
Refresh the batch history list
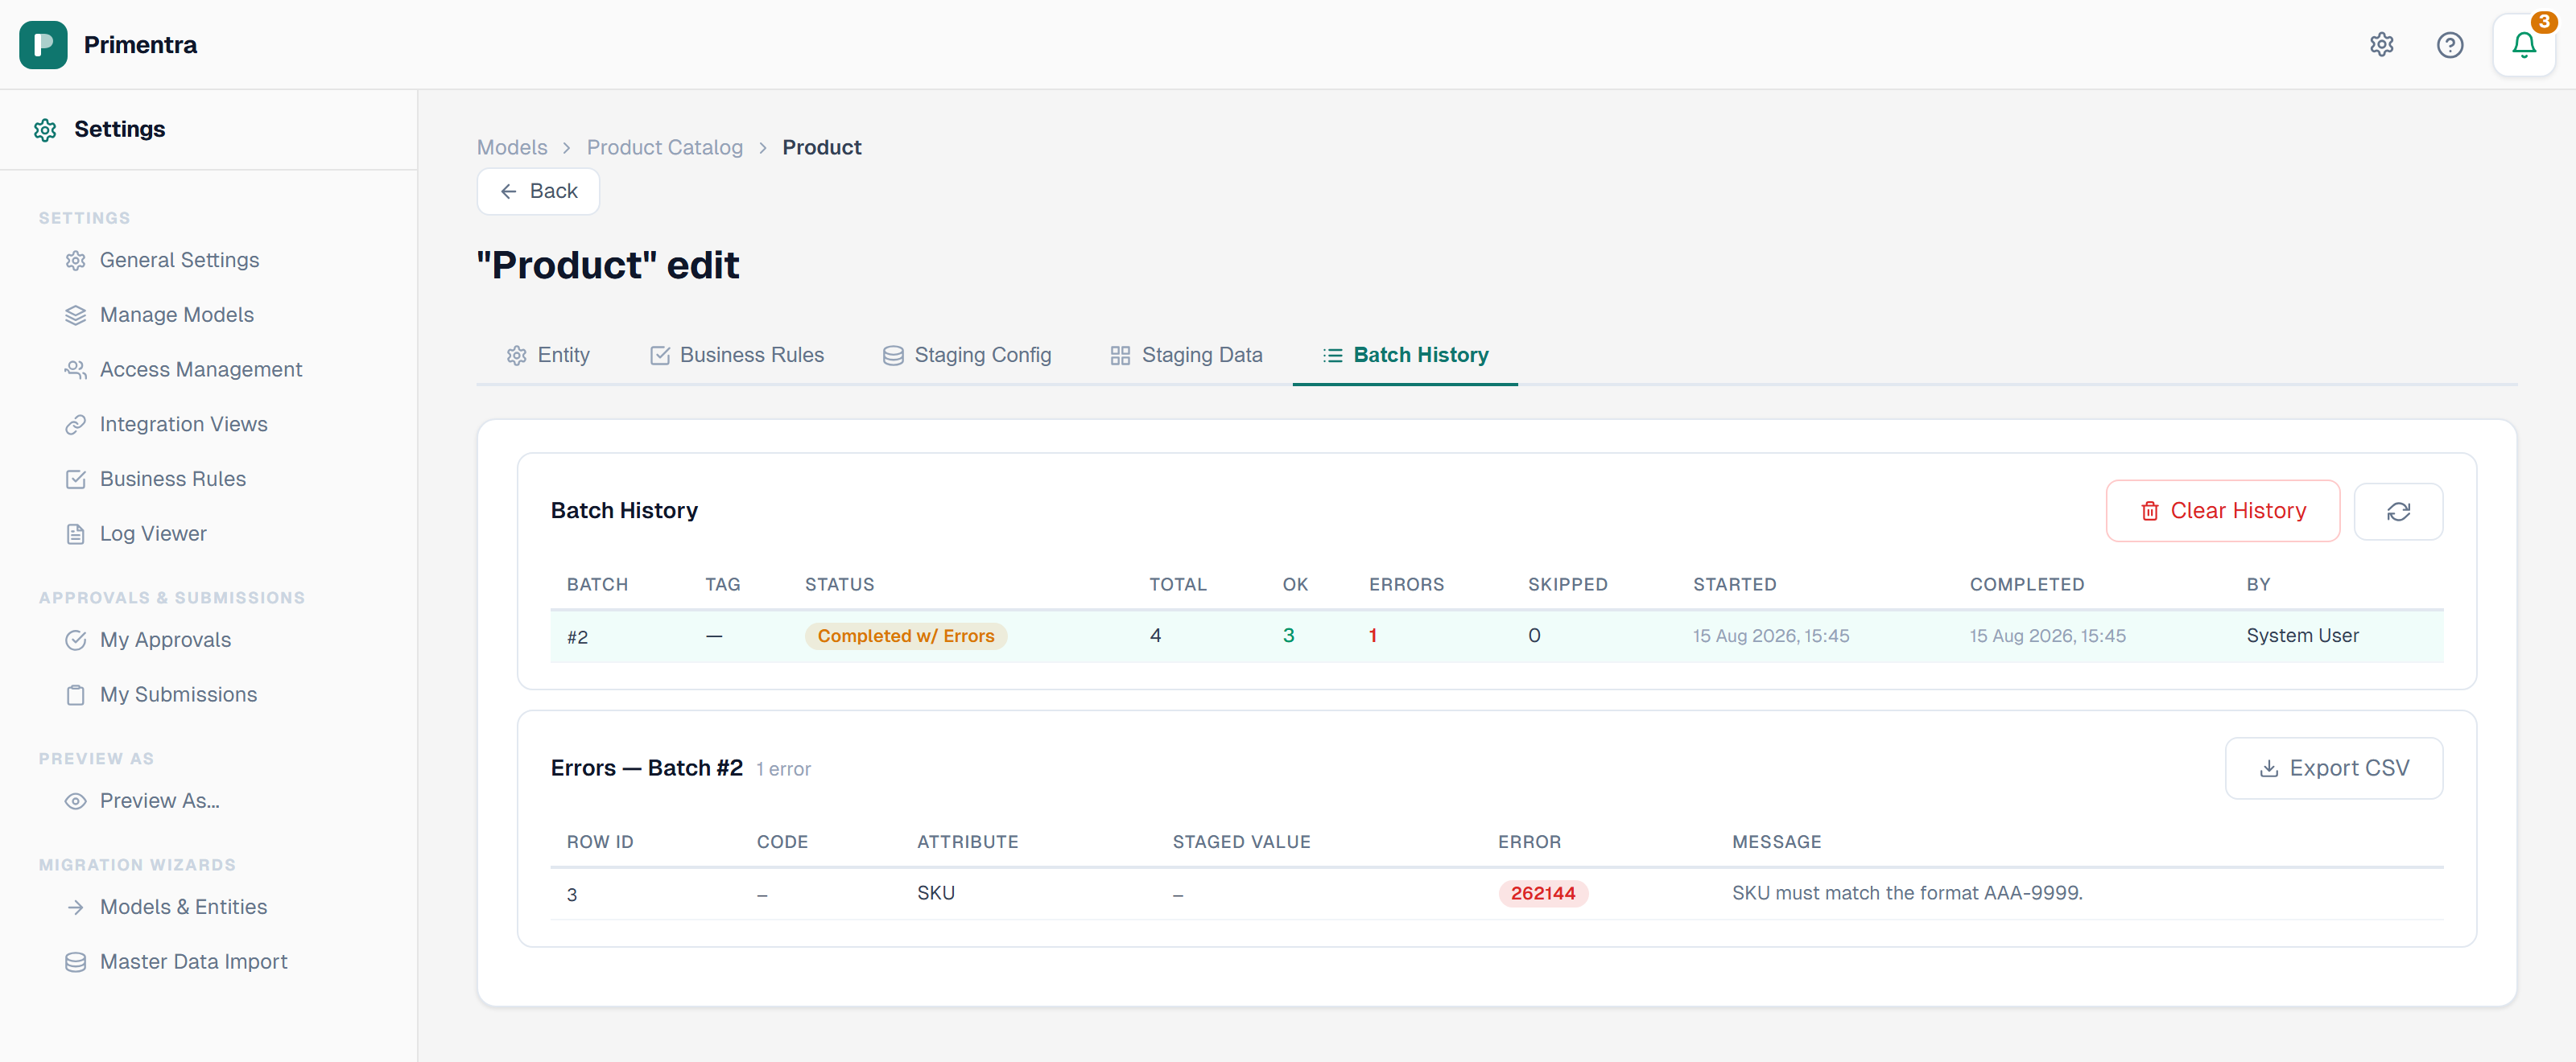click(2398, 512)
